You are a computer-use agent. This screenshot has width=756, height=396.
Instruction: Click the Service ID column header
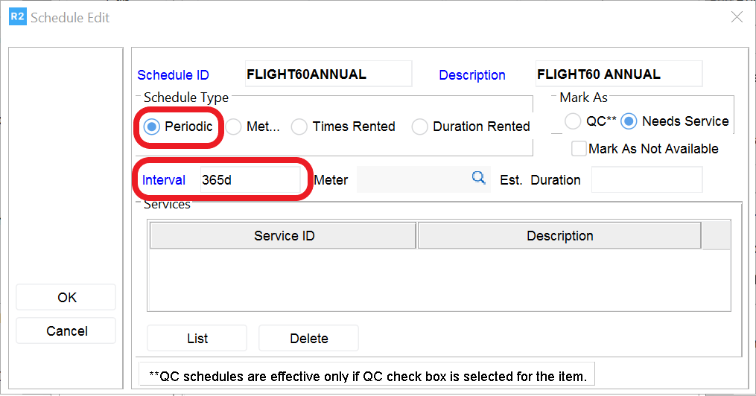point(284,236)
